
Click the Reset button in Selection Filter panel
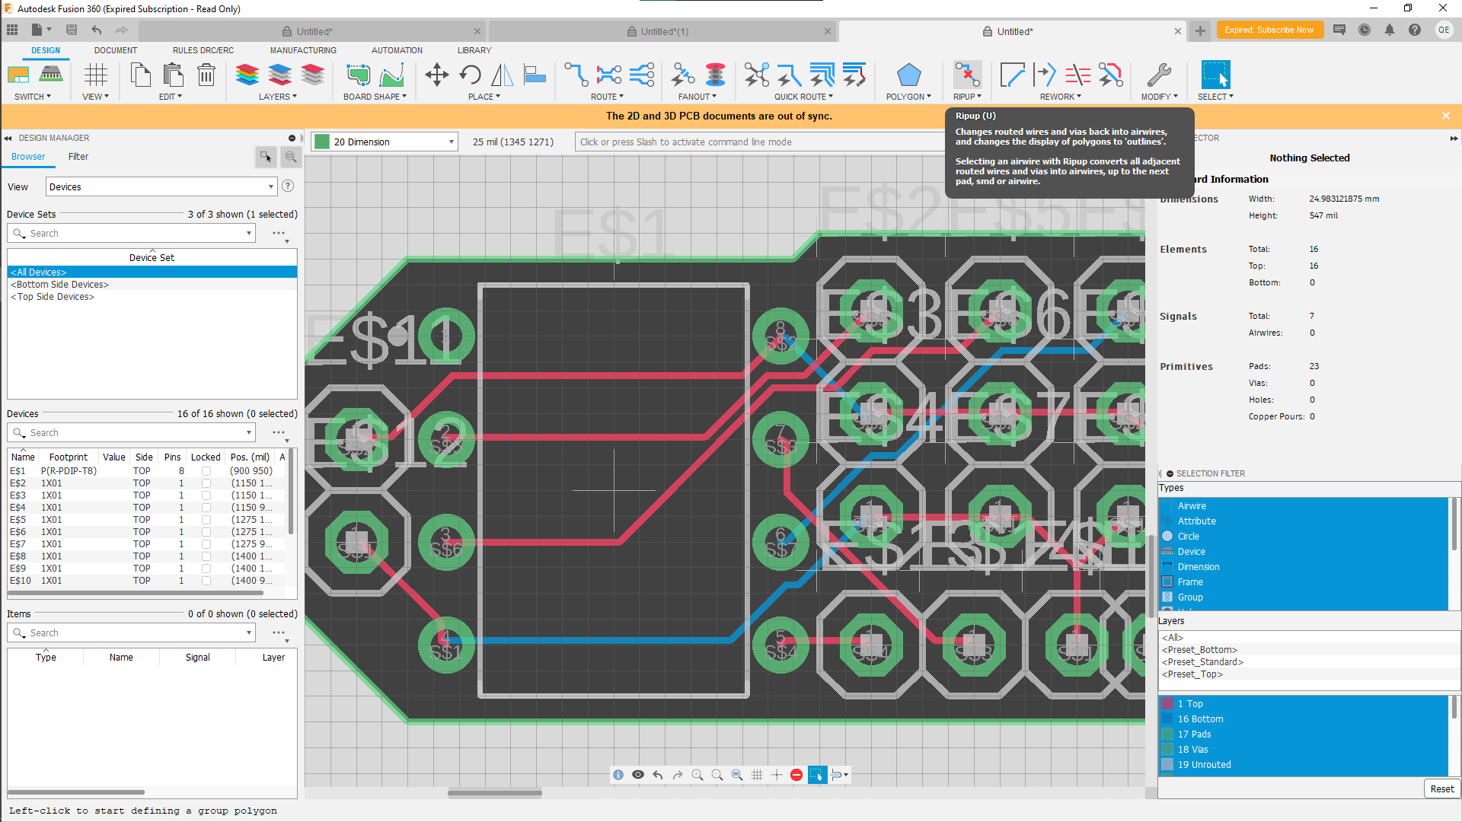click(1441, 789)
